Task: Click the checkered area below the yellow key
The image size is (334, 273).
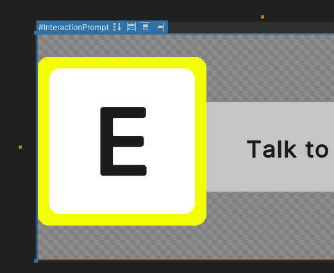Action: (x=122, y=242)
